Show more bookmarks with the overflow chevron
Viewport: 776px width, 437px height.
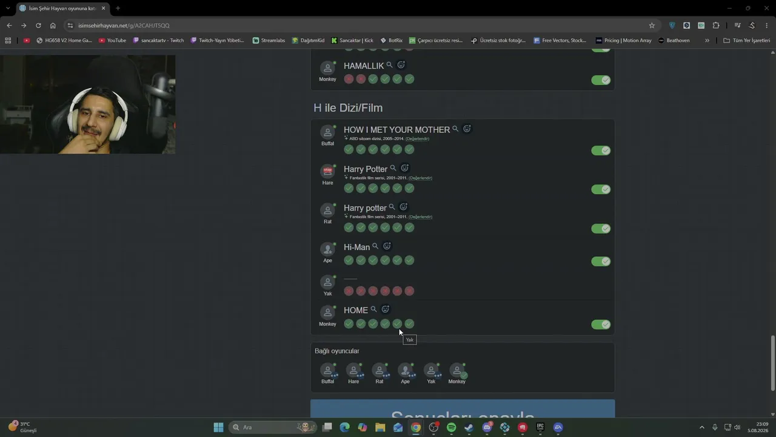(707, 41)
